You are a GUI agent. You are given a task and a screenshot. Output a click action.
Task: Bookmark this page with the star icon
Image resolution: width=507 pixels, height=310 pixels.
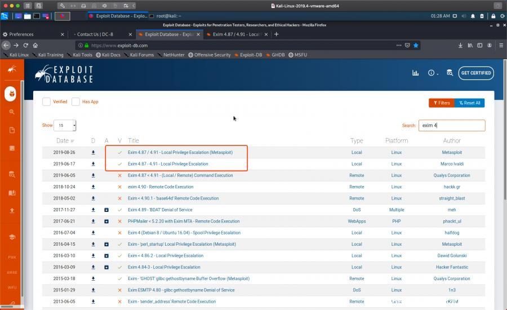point(416,45)
